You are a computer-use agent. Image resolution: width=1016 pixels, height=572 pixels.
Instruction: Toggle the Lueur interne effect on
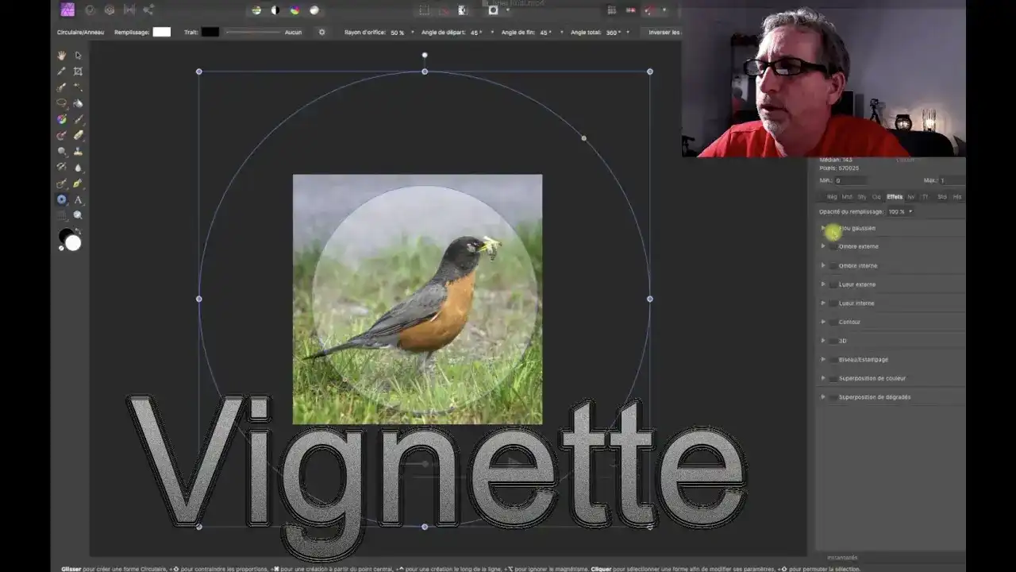tap(832, 303)
